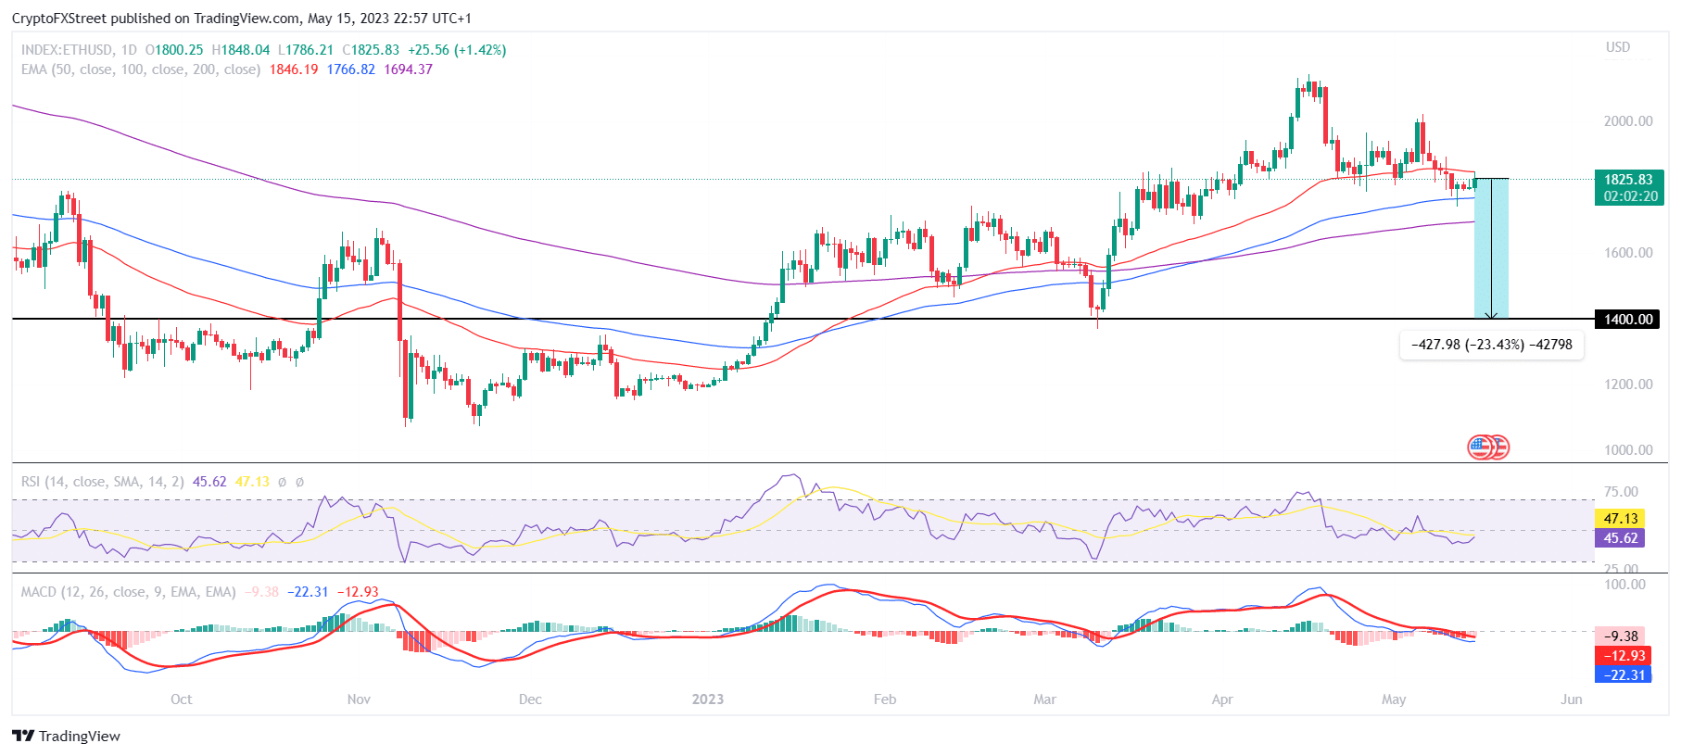
Task: Click the Dec label on the time axis
Action: click(530, 699)
